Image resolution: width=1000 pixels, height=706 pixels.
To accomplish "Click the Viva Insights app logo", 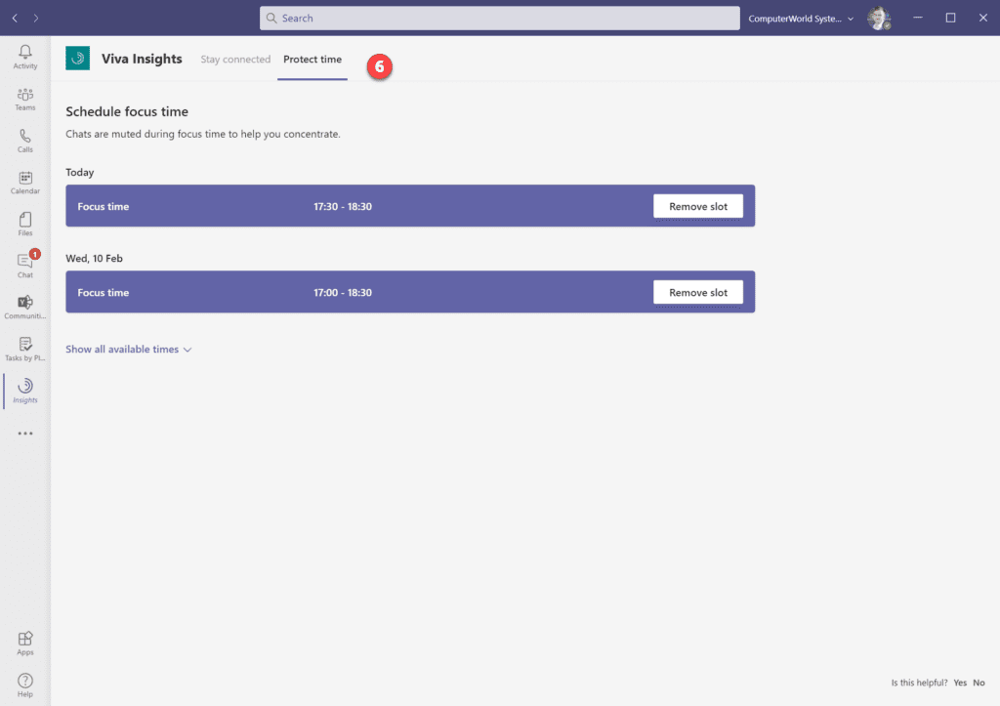I will [x=78, y=58].
